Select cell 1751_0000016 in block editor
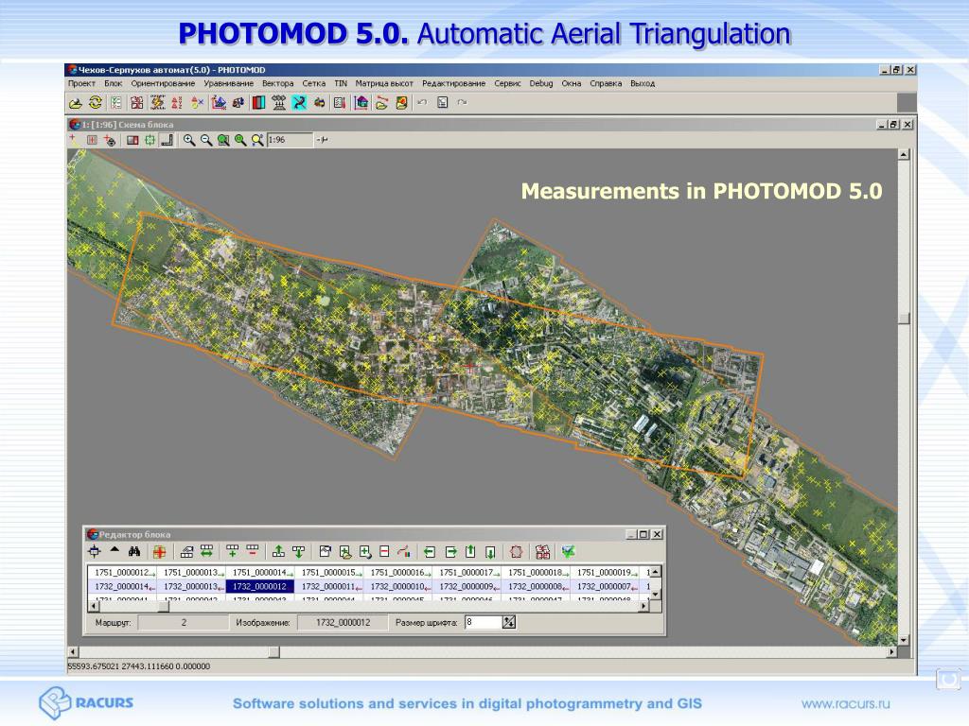The height and width of the screenshot is (726, 969). coord(397,572)
